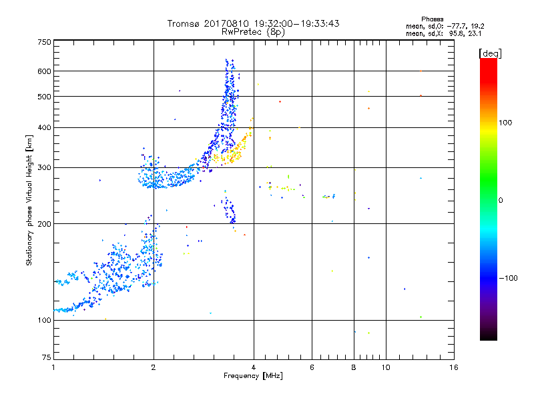Click the x-axis tick label "16"
This screenshot has width=534, height=400.
click(x=454, y=367)
